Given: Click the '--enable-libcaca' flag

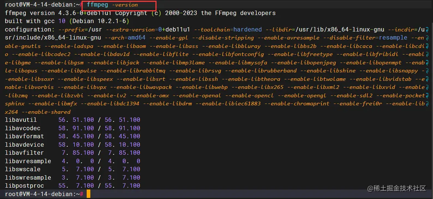Looking at the screenshot, I should pos(346,46).
